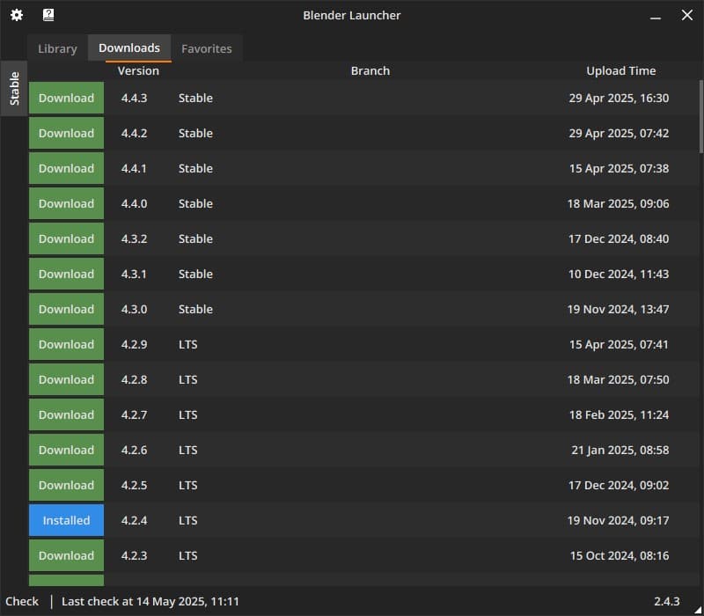Viewport: 704px width, 616px height.
Task: Click upload time '15 Oct 2024, 08:16'
Action: (620, 555)
